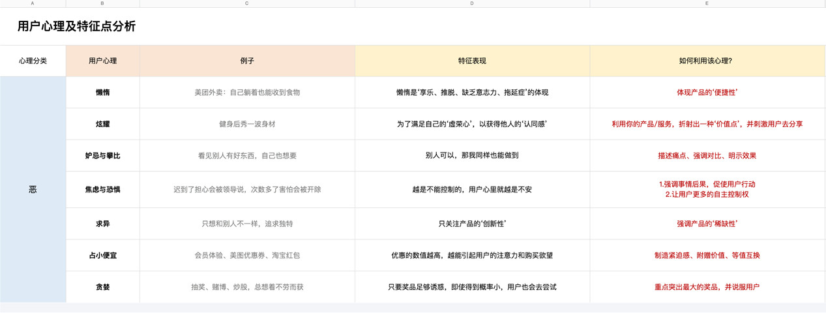Select the '占小便宜' cell

[x=102, y=256]
